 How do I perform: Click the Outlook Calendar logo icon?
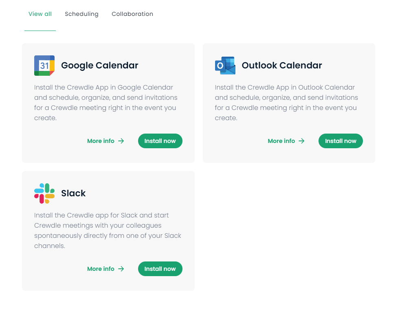tap(225, 66)
